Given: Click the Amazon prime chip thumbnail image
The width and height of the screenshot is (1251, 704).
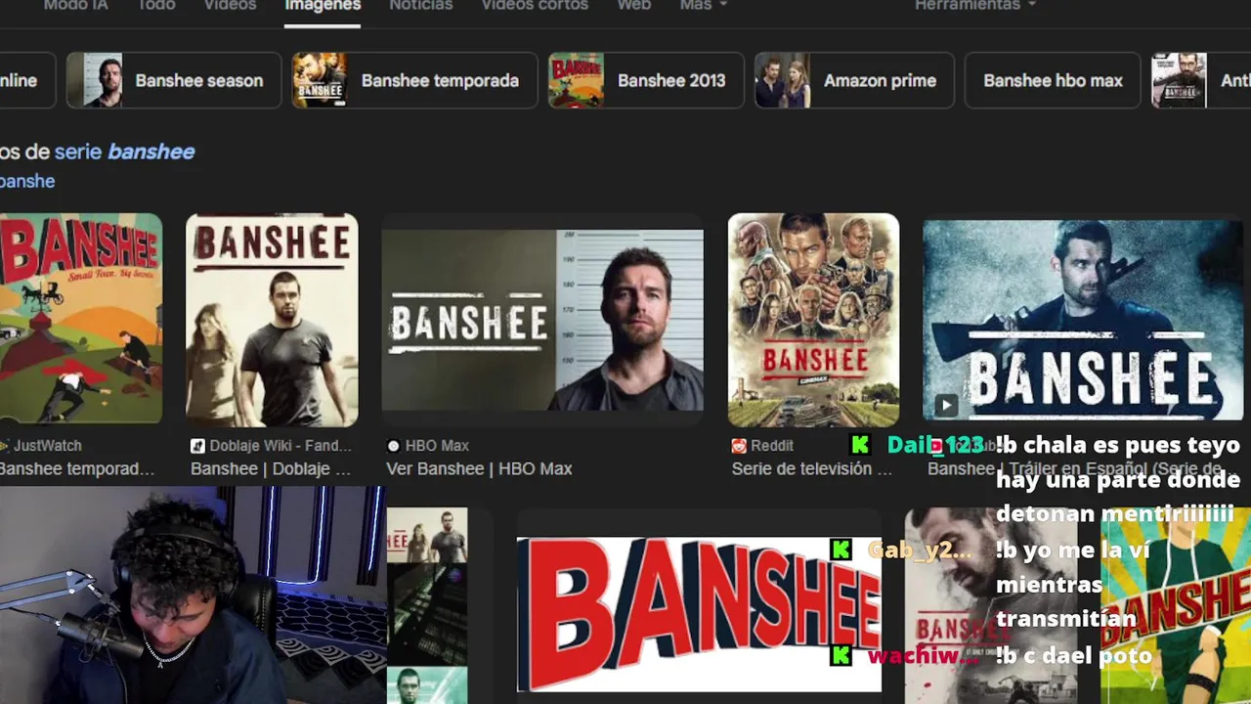Looking at the screenshot, I should [x=783, y=80].
